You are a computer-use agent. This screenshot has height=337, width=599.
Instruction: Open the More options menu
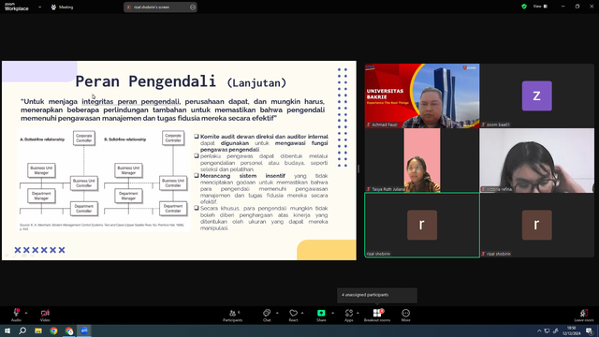click(x=405, y=315)
